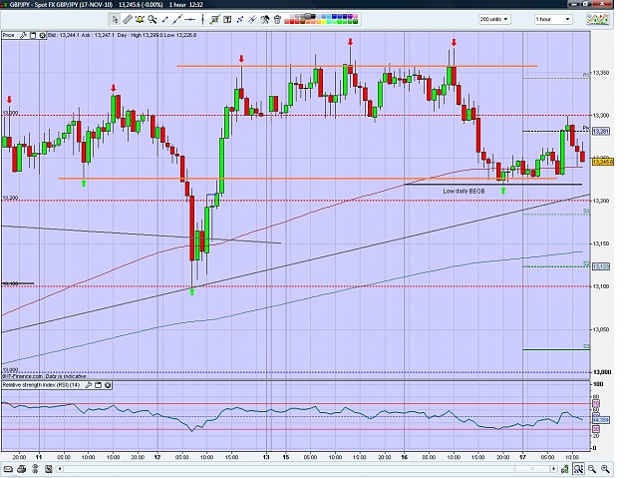Open the alert bell tool

coord(140,19)
